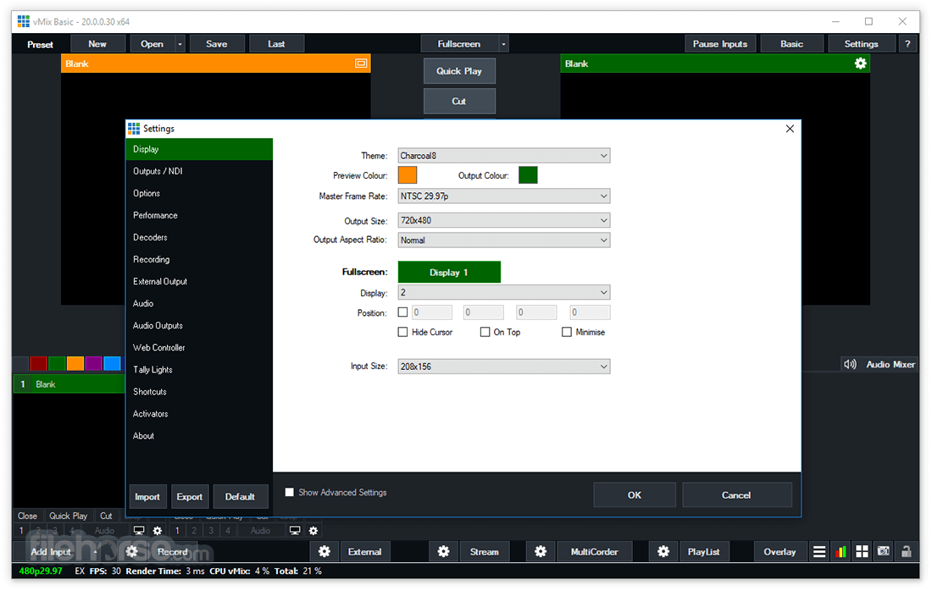Open the Display number dropdown

[504, 293]
